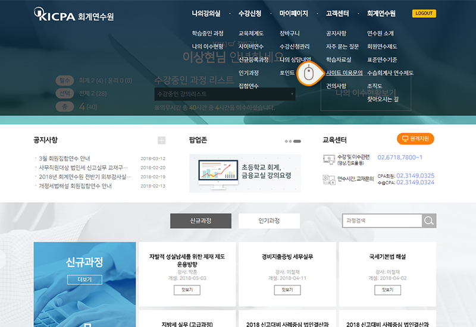
Task: Select 표준연수기준 submenu item
Action: click(382, 60)
